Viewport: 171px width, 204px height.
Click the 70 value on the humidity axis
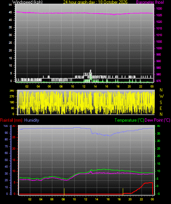pos(6,147)
